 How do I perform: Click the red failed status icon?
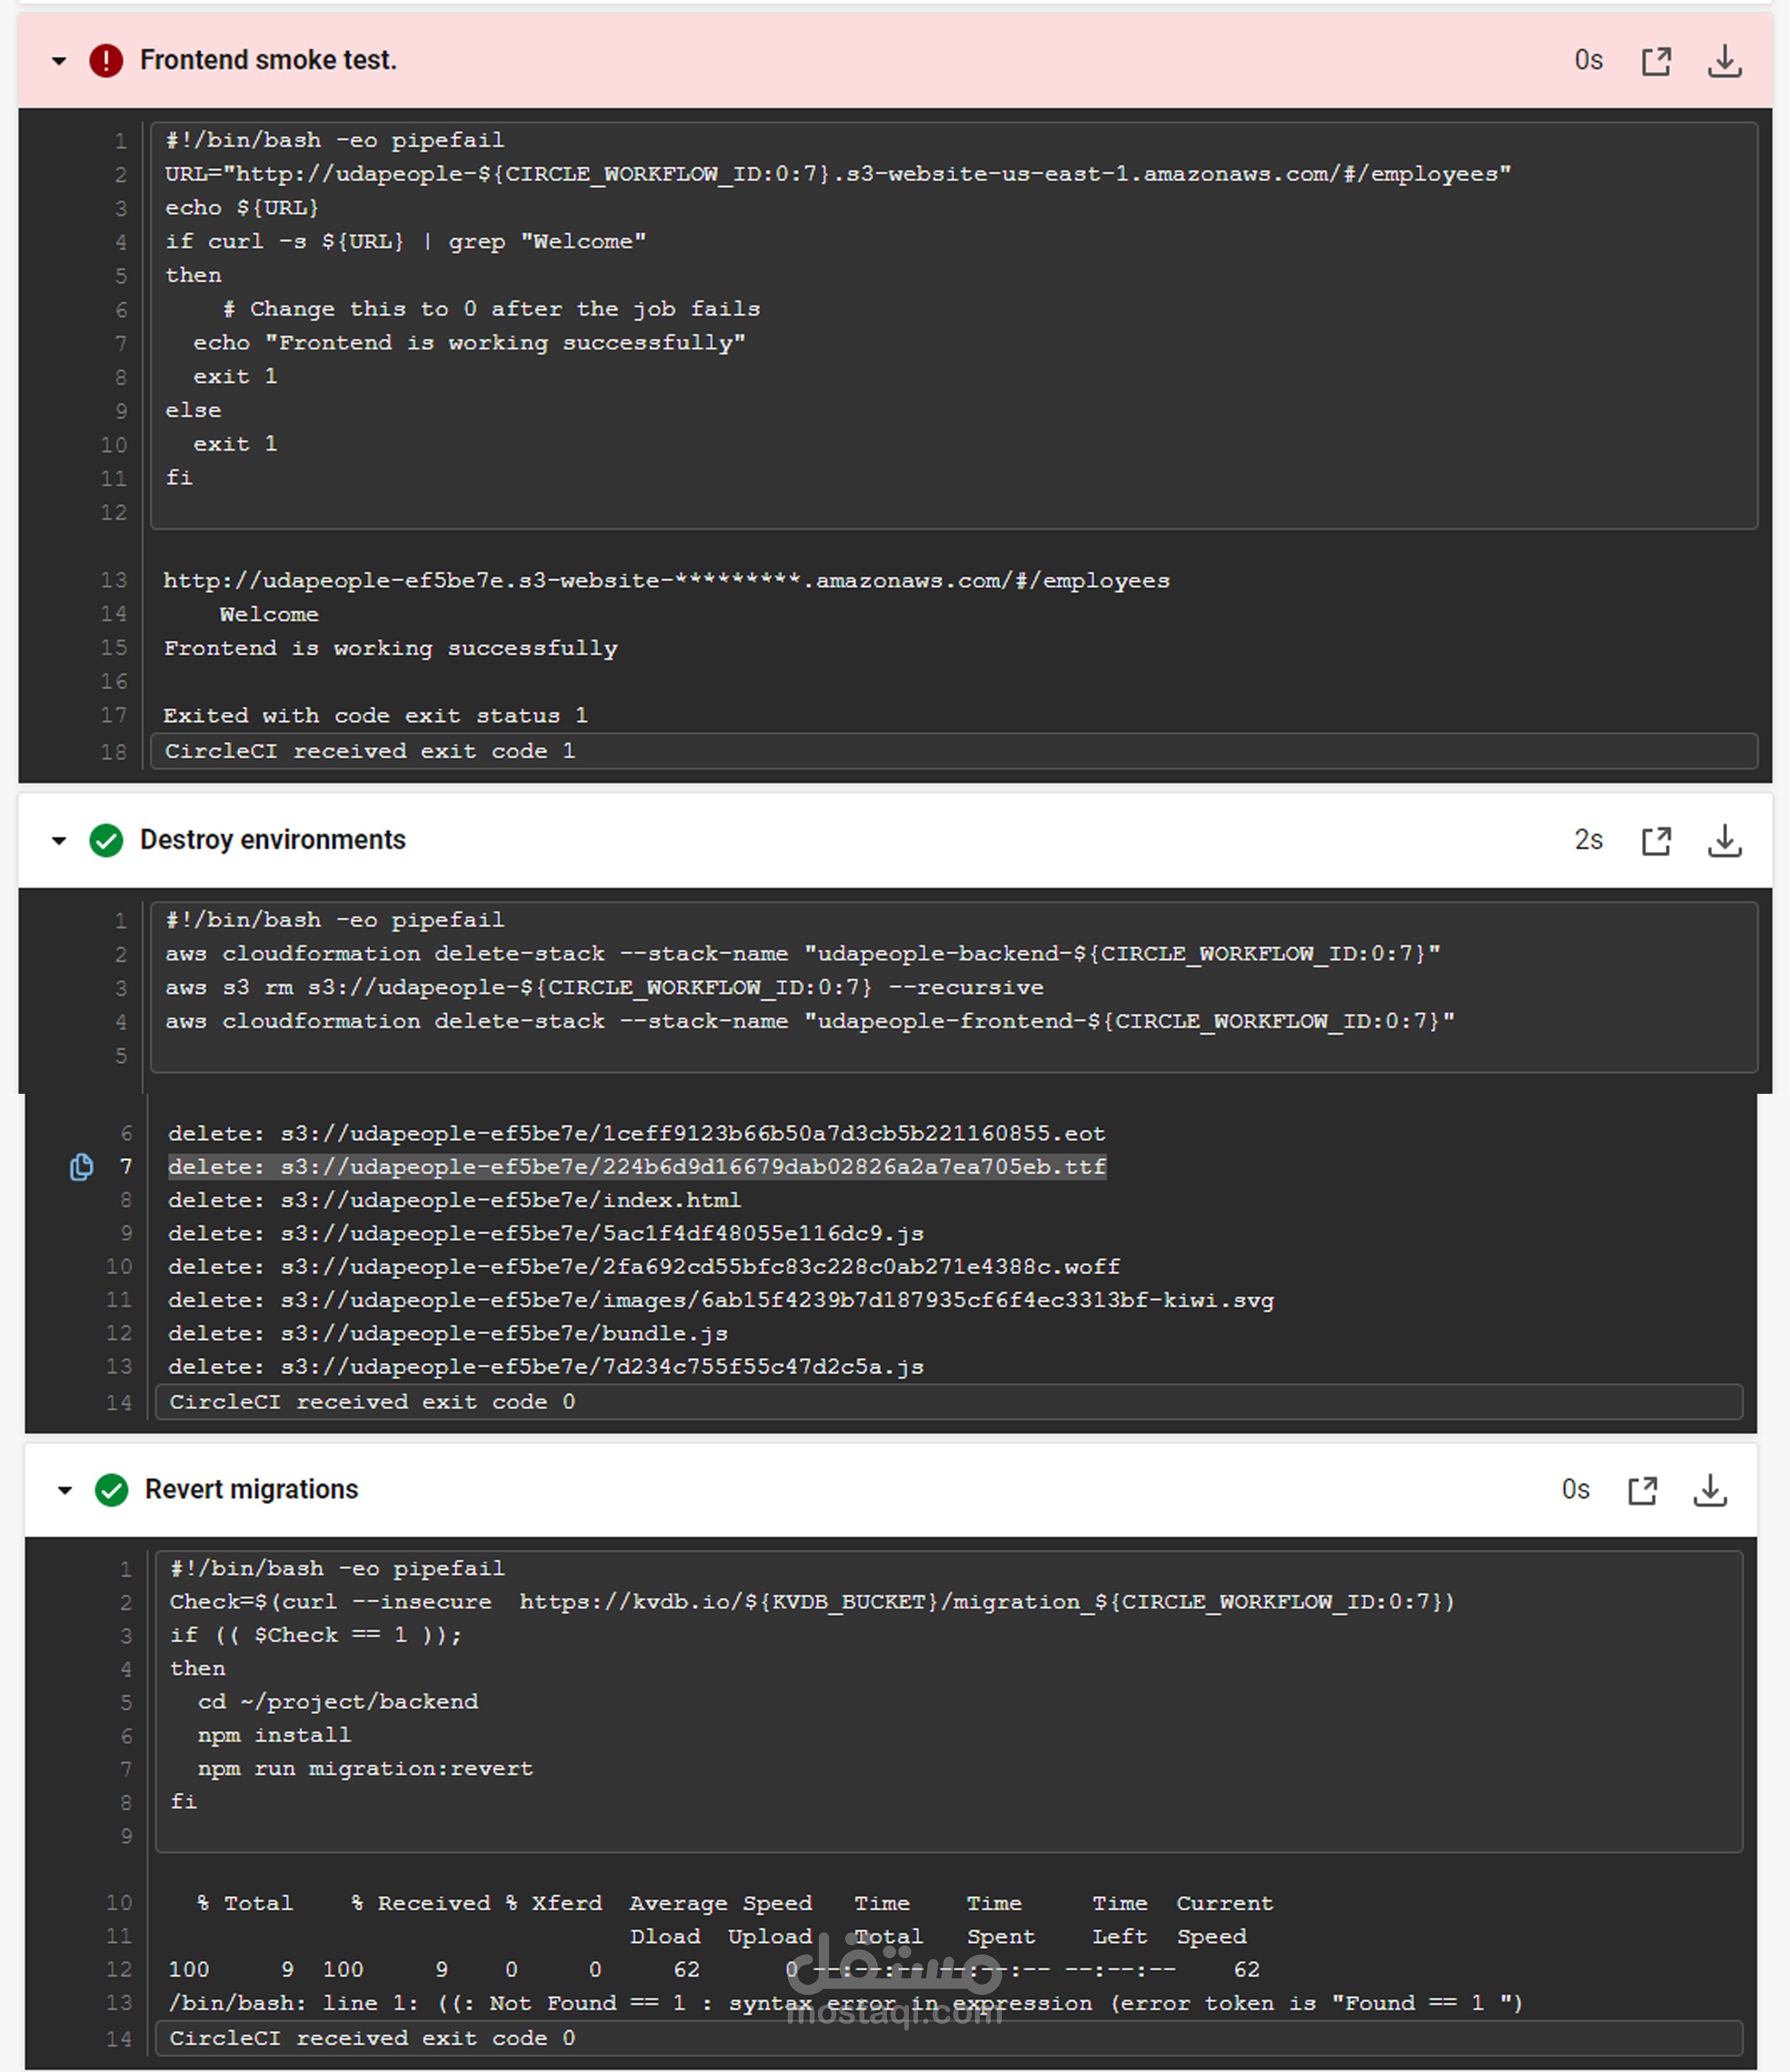(x=106, y=61)
